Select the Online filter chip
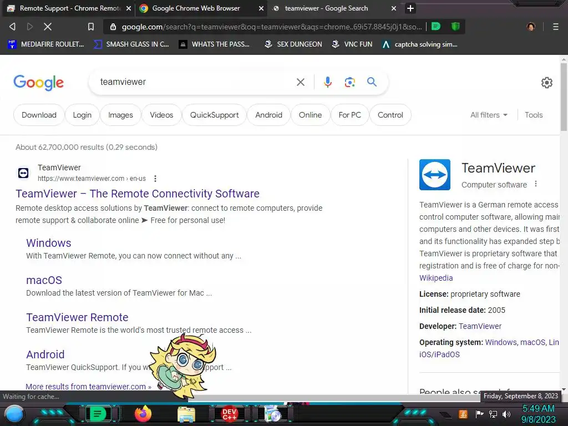 [x=311, y=115]
